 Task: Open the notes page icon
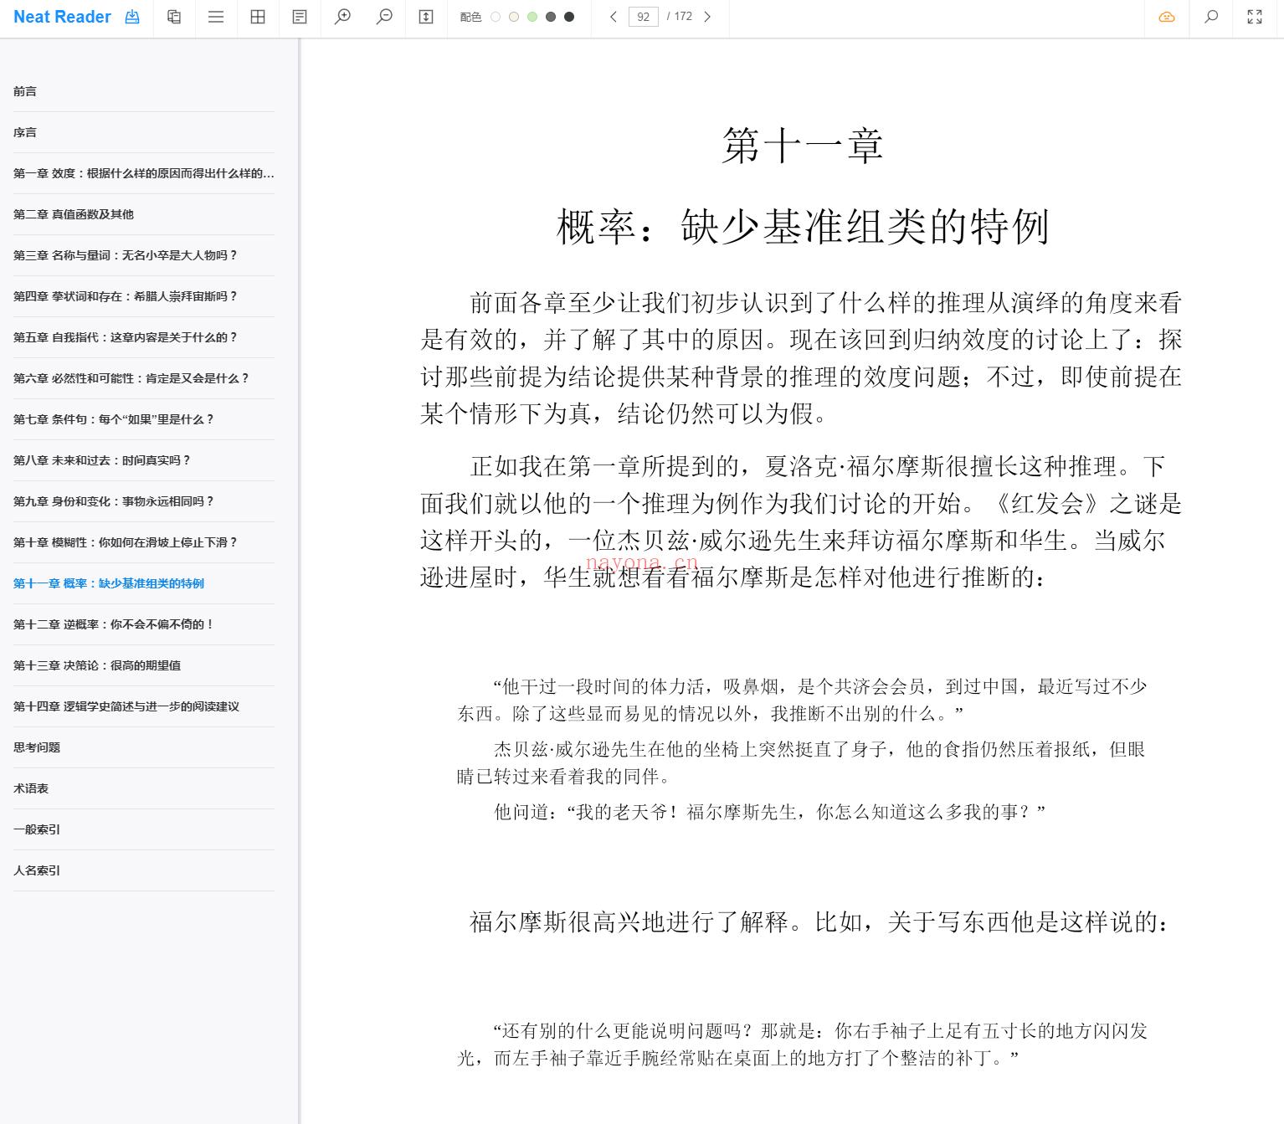coord(300,17)
